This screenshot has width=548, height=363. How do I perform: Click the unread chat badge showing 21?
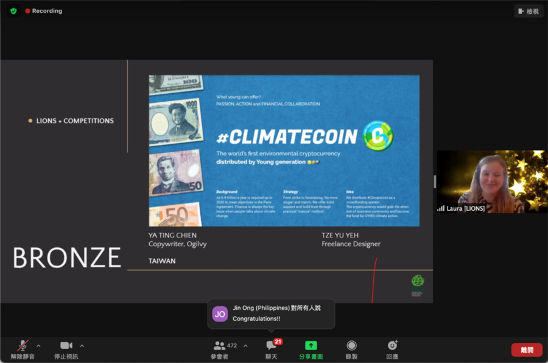coord(278,342)
